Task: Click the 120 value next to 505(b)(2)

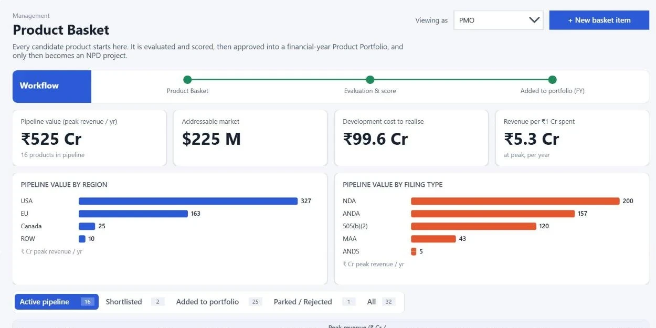Action: point(544,226)
